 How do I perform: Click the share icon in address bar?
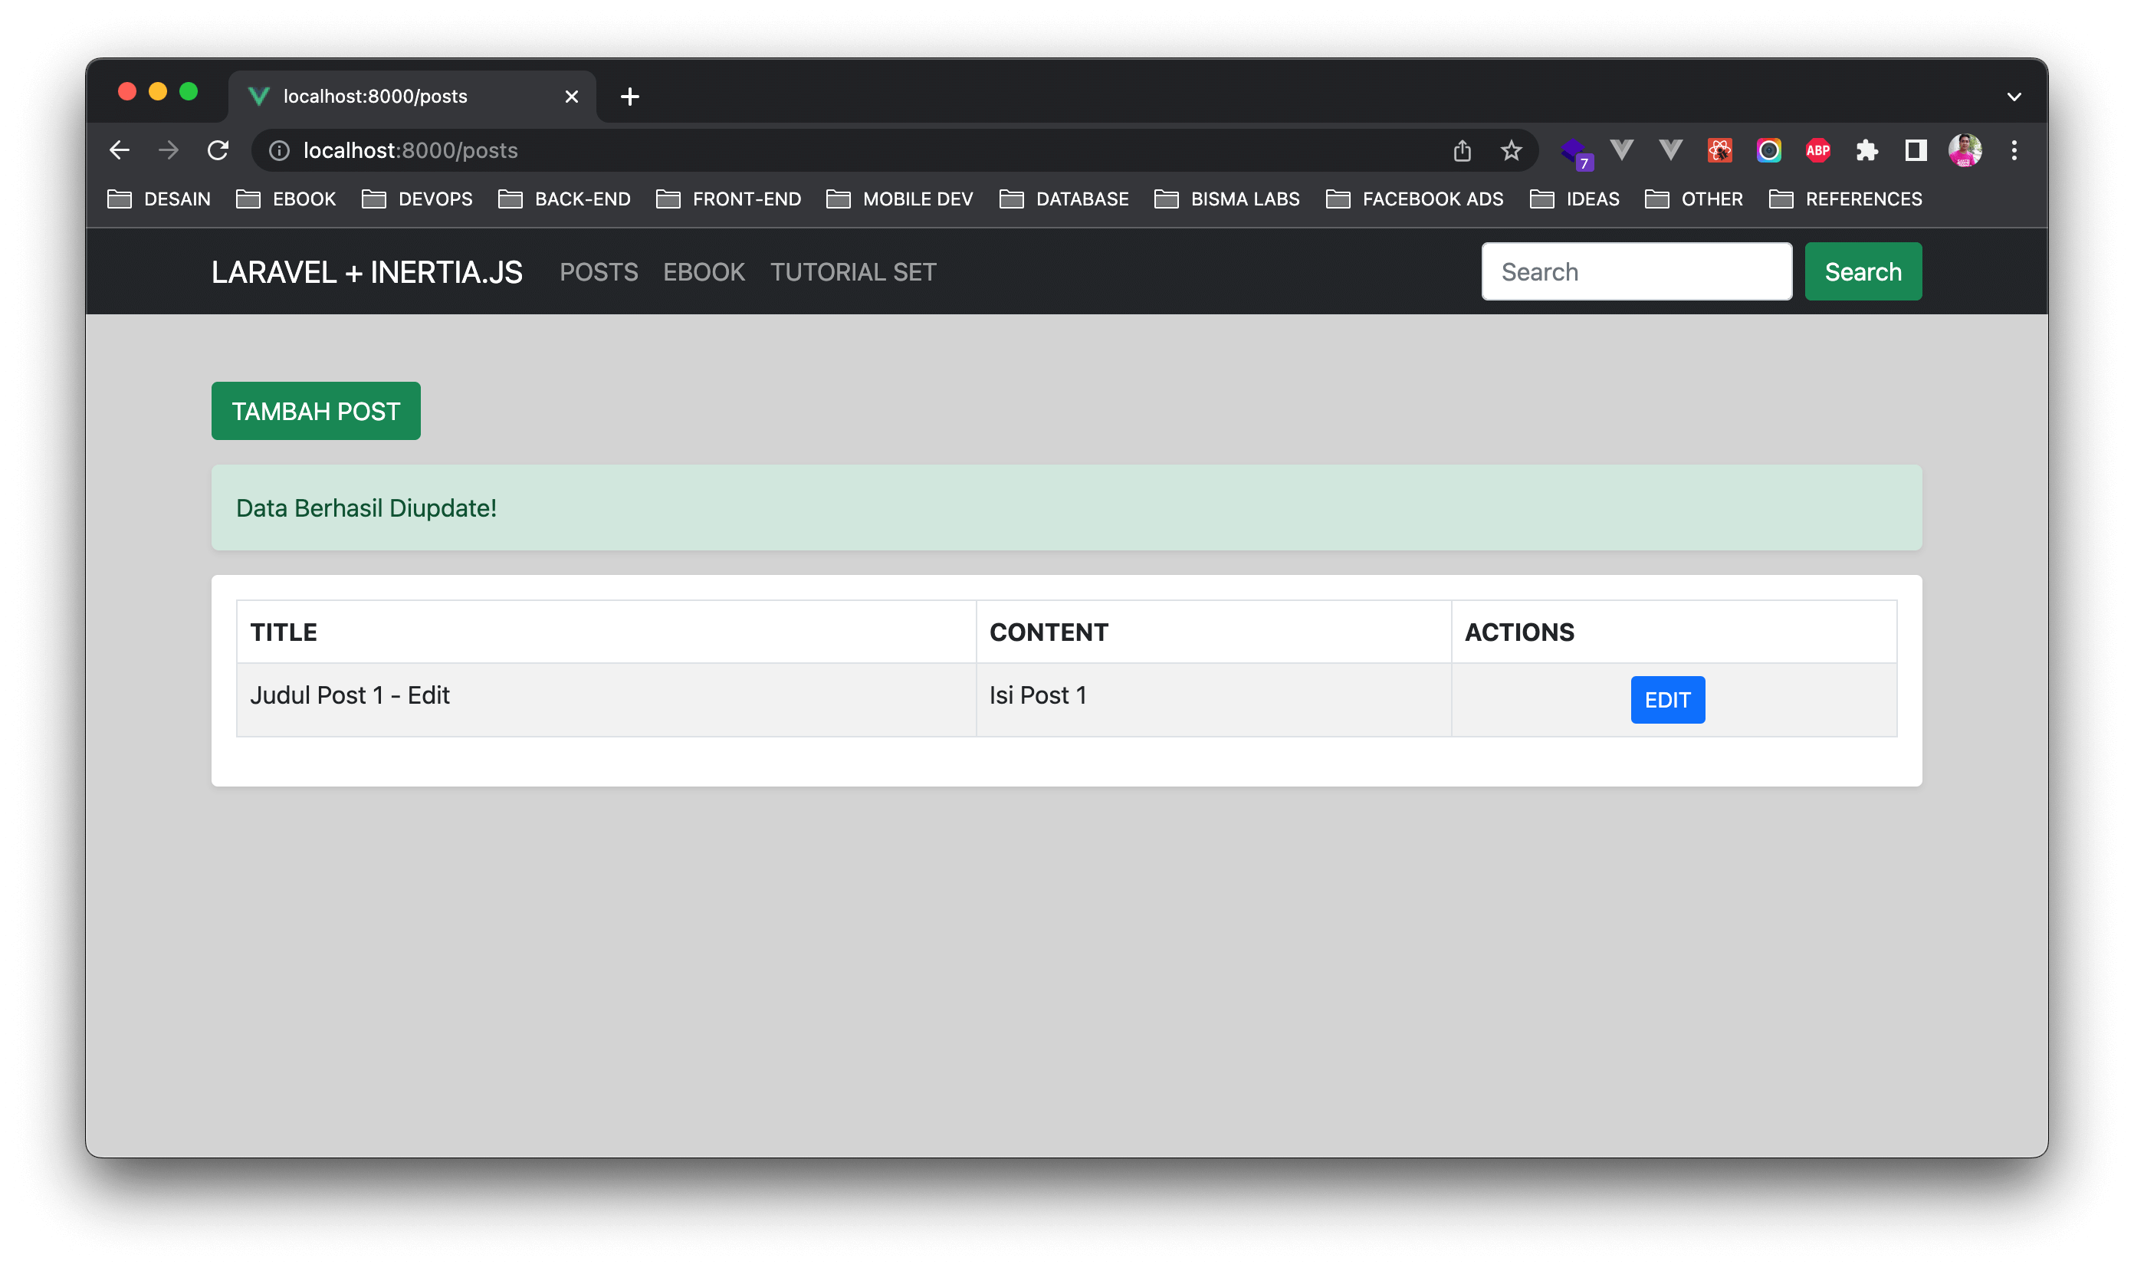[x=1463, y=151]
